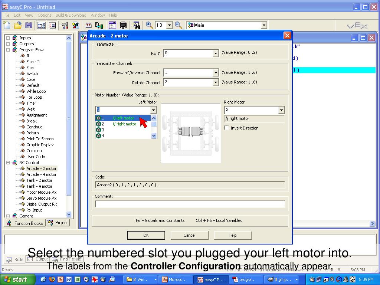Click the Open folder toolbar icon
The image size is (380, 285).
coord(18,25)
